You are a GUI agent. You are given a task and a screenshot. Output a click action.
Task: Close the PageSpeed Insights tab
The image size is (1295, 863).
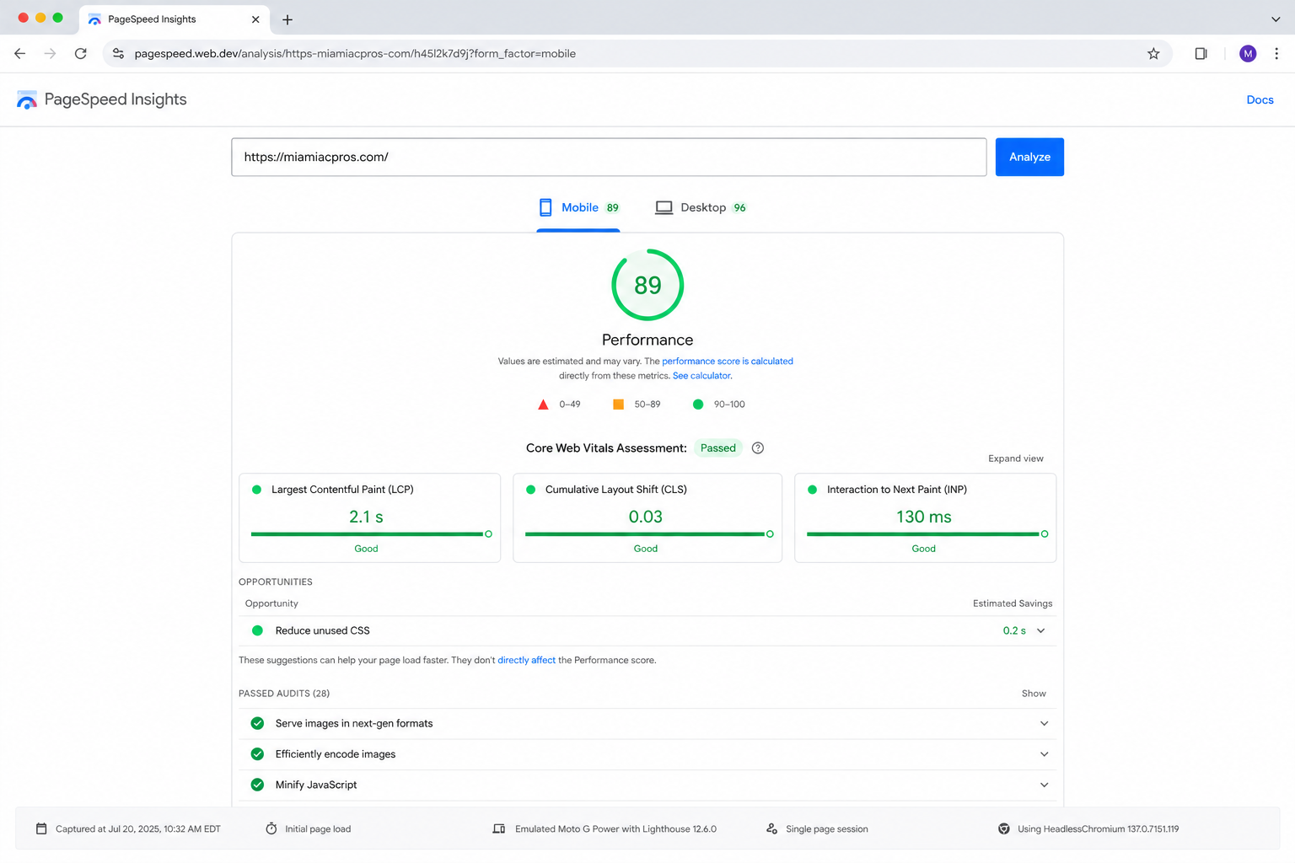pos(255,19)
